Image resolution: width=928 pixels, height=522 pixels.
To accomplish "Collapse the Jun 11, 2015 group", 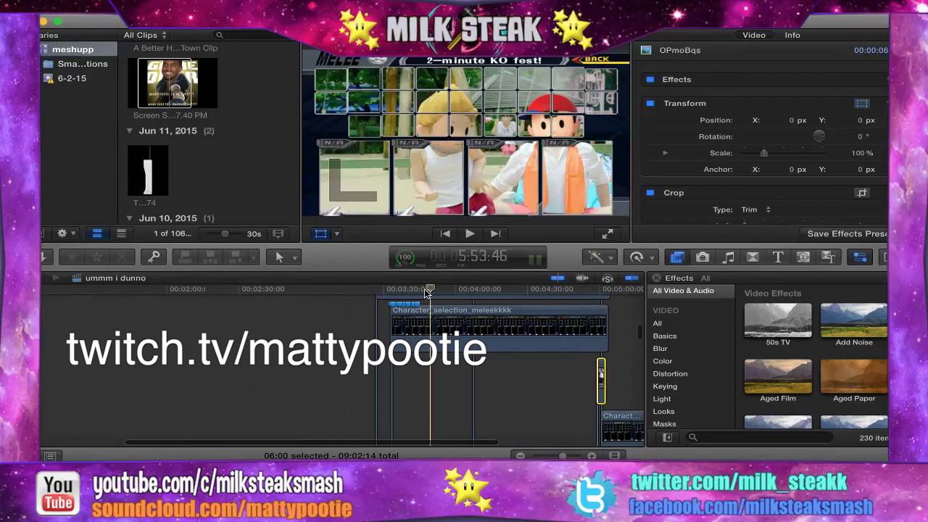I will [x=130, y=131].
